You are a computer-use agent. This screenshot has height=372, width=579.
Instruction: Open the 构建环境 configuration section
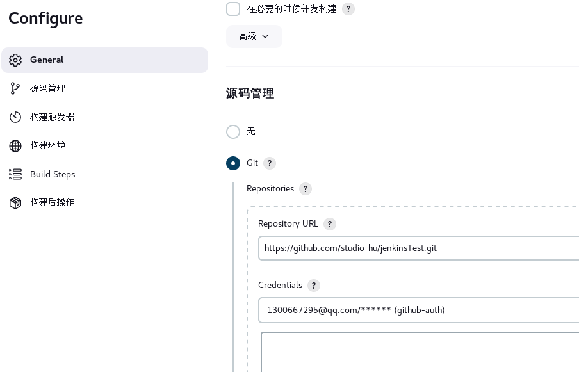47,145
